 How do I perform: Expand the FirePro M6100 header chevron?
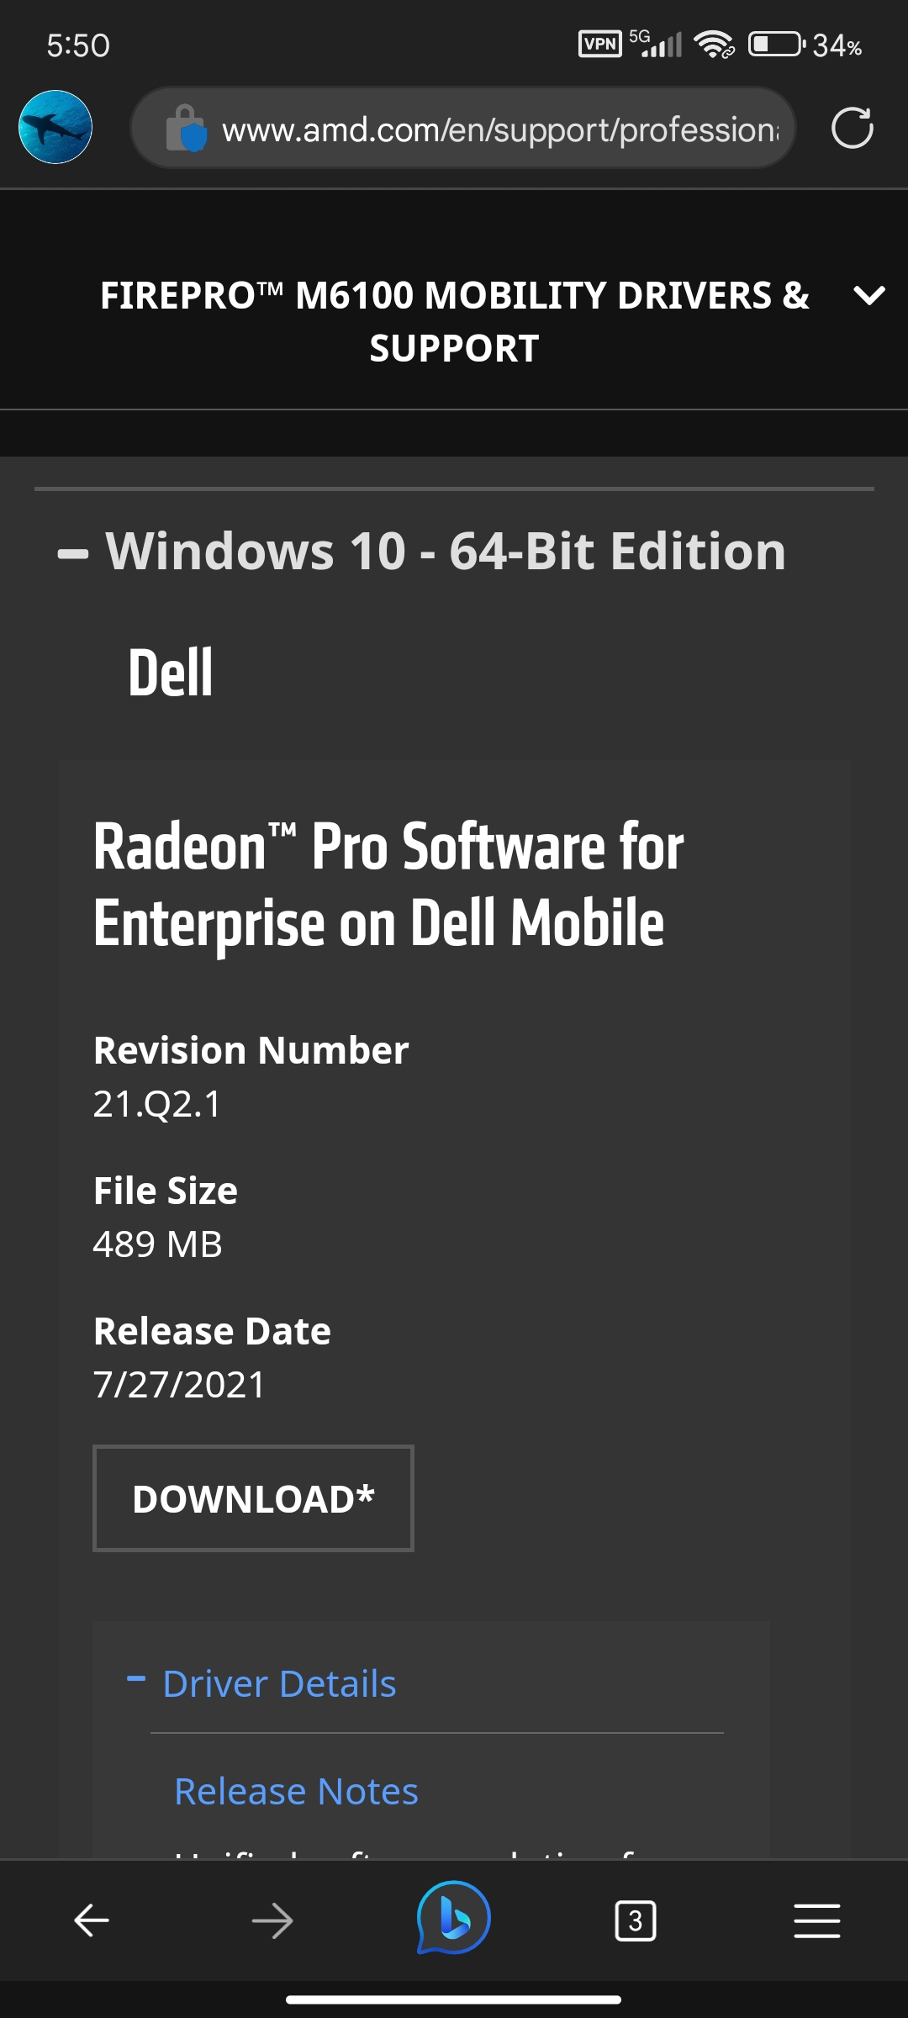tap(868, 295)
